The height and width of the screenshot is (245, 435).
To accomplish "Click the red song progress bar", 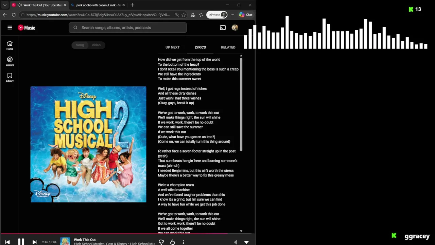I will click(114, 234).
